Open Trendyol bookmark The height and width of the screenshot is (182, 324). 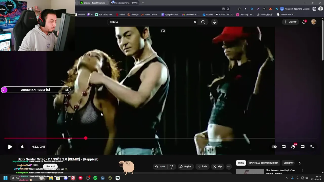click(133, 15)
